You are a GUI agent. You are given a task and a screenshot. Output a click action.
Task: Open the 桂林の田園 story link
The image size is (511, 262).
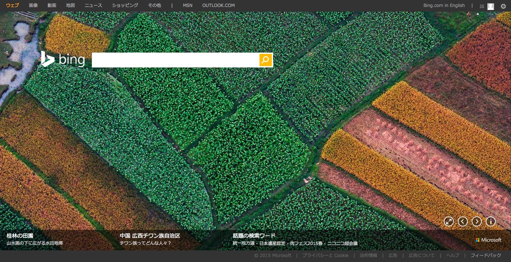click(20, 236)
